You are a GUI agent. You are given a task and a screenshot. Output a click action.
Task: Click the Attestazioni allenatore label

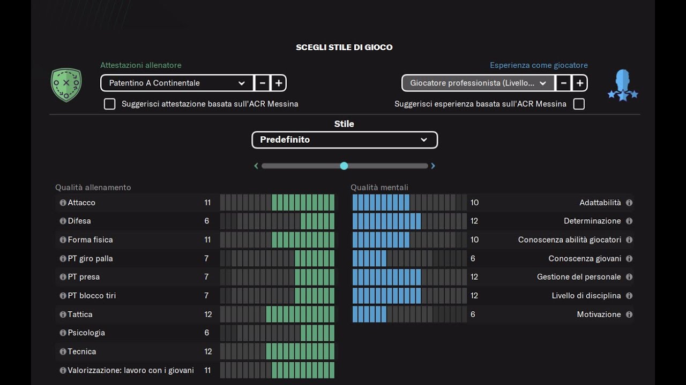tap(141, 65)
